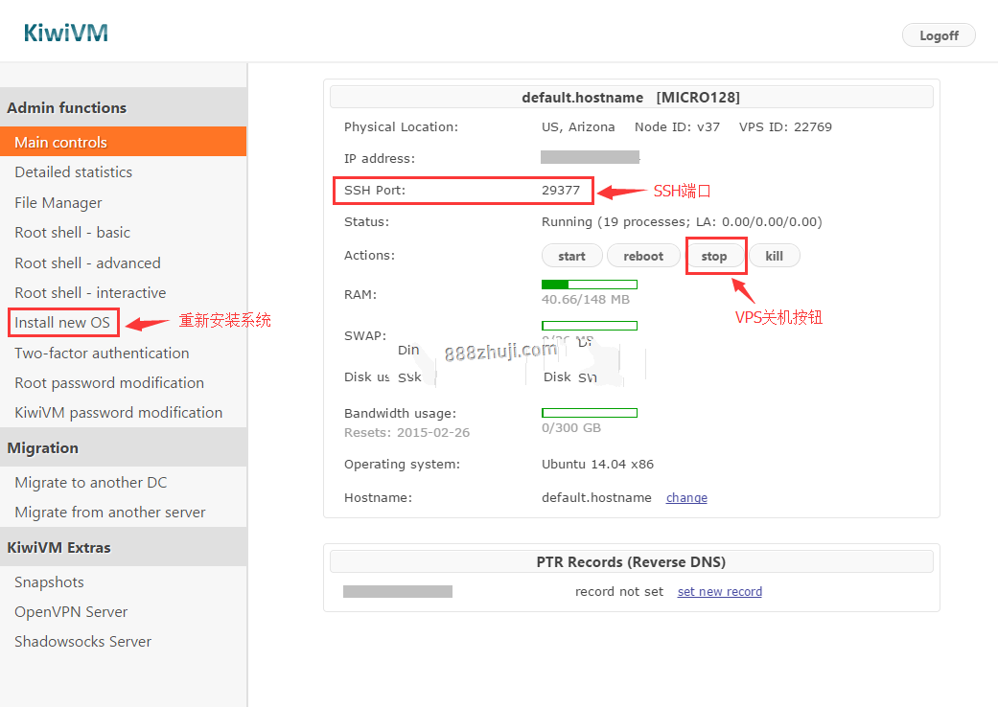Open Root shell - advanced
Screen dimensions: 998x707
(88, 263)
